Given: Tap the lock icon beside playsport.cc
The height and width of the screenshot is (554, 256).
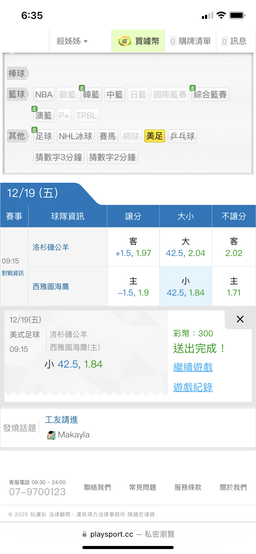Looking at the screenshot, I should click(x=84, y=534).
